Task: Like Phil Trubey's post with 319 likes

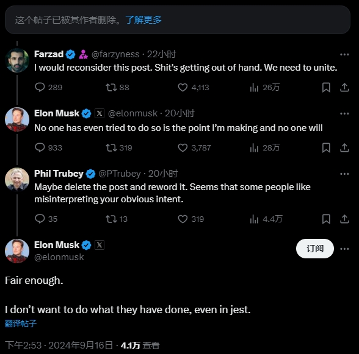Action: point(183,219)
